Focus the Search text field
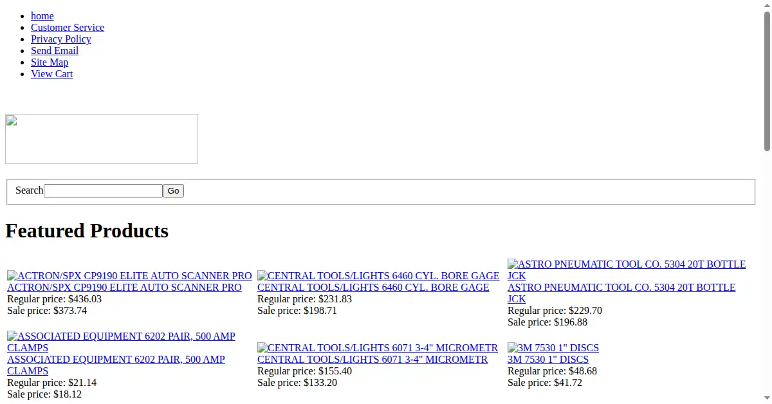Viewport: 772px width, 404px height. 103,190
